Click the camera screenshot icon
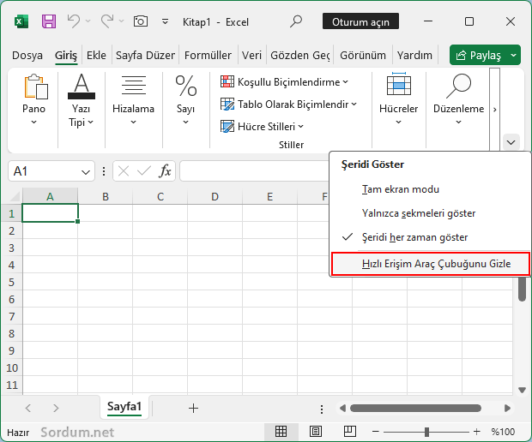This screenshot has width=532, height=442. coord(141,21)
